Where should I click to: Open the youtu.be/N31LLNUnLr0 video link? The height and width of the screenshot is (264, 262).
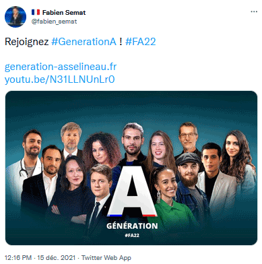point(60,79)
